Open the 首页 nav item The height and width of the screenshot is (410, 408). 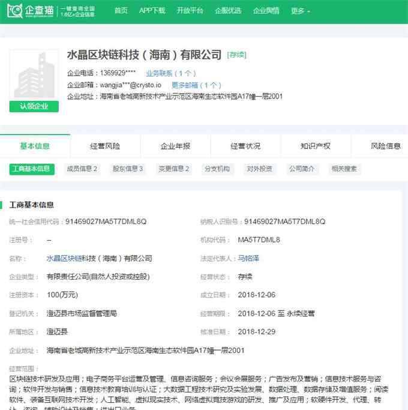click(121, 11)
